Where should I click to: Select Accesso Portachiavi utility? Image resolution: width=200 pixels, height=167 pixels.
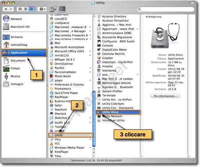pos(115,21)
